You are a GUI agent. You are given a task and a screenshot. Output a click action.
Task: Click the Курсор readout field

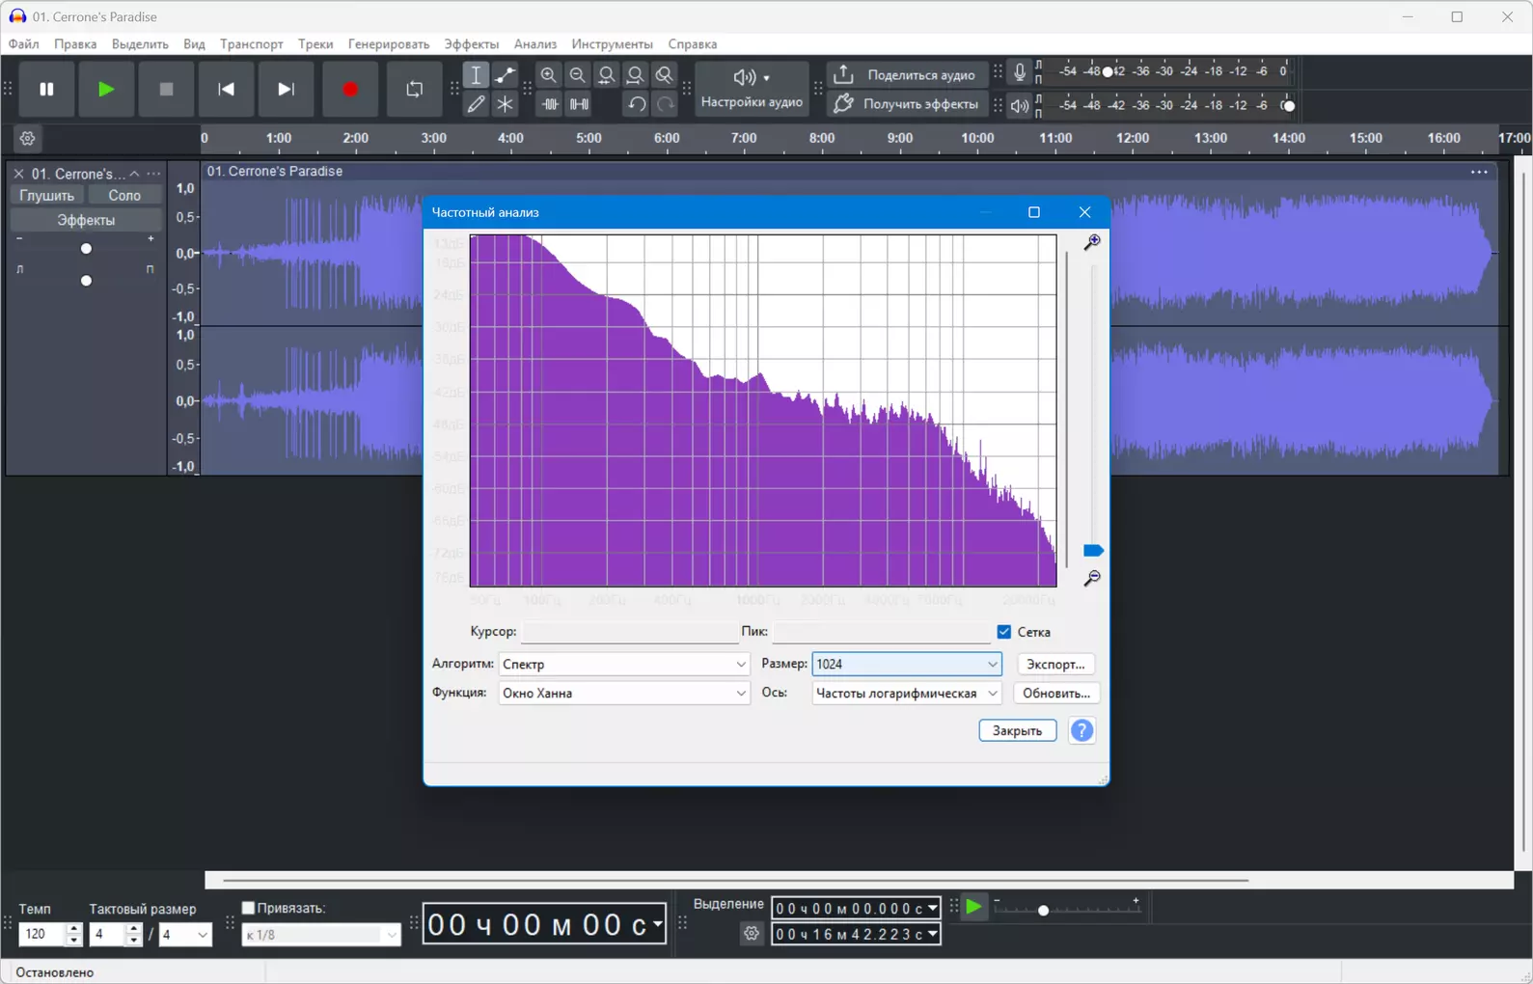tap(630, 632)
